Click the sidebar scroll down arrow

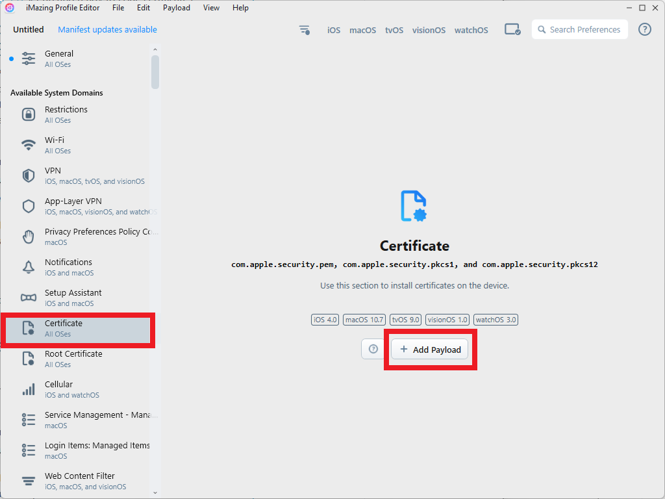point(155,493)
